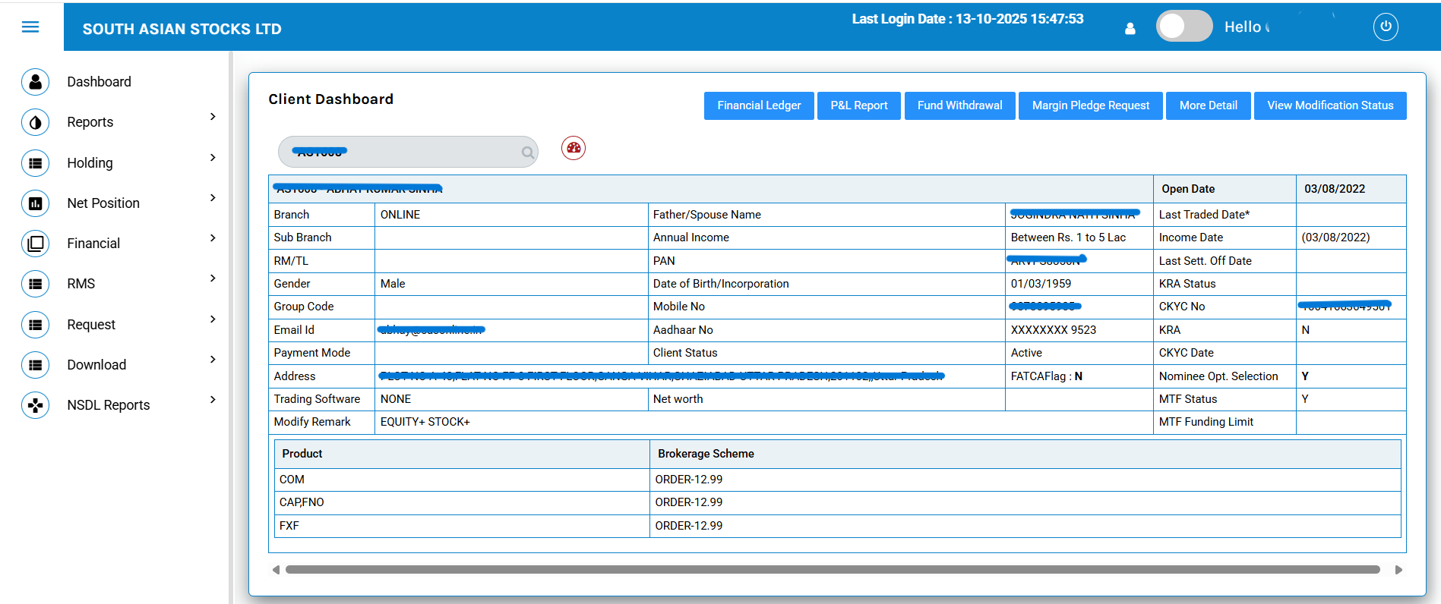The width and height of the screenshot is (1441, 604).
Task: Click the Net Position chart icon
Action: (35, 203)
